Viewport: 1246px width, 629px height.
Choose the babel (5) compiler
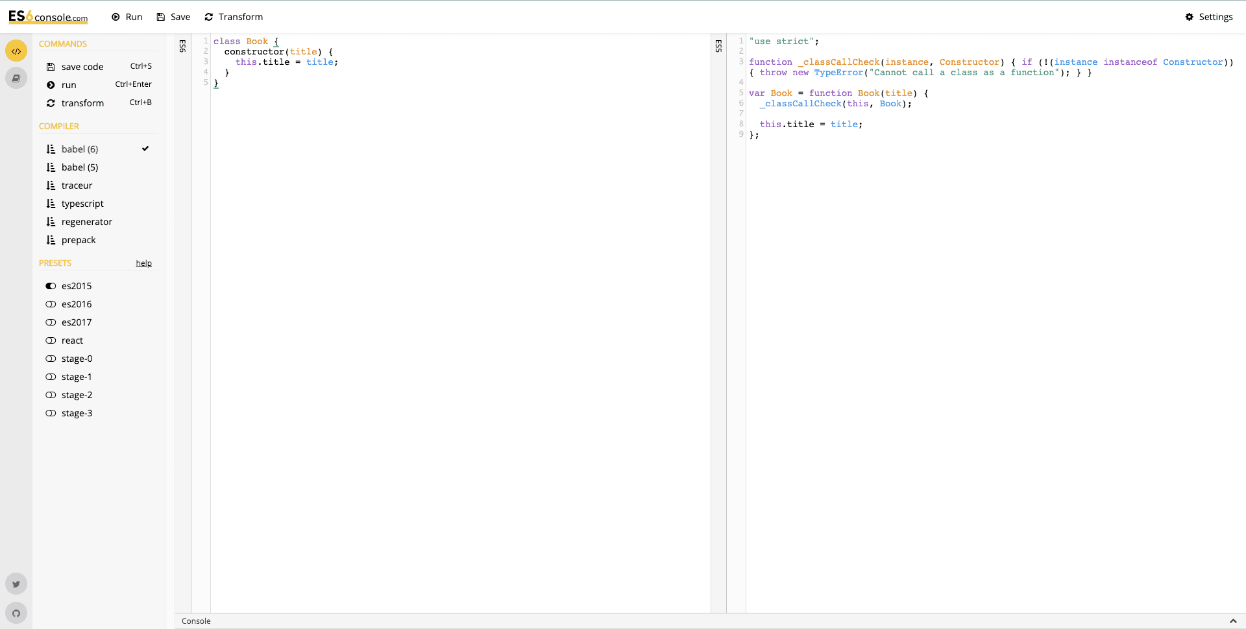coord(80,167)
